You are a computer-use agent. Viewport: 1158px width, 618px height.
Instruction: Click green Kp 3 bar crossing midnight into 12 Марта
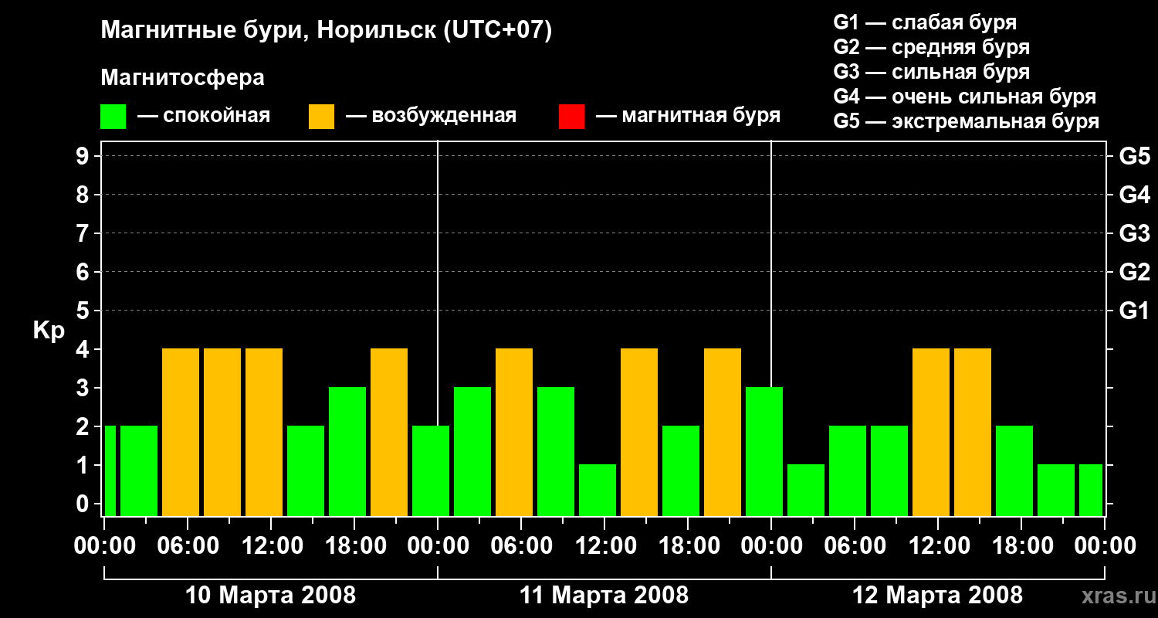click(x=764, y=451)
